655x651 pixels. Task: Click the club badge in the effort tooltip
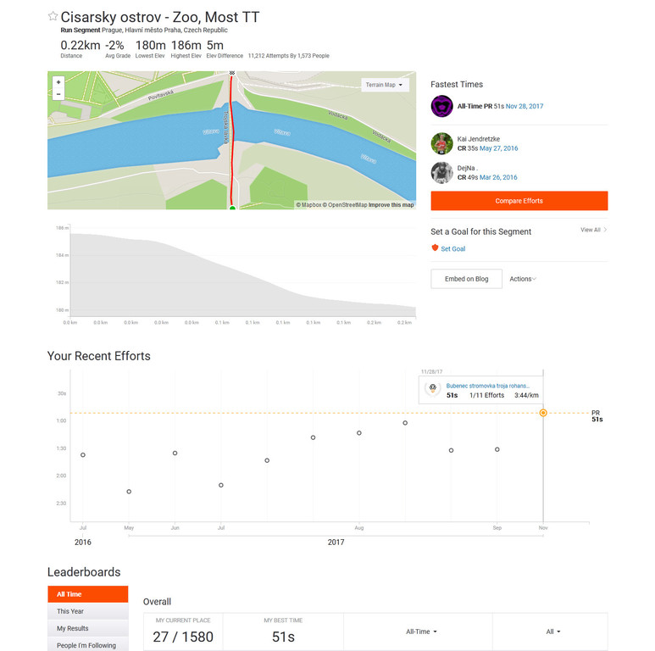431,390
